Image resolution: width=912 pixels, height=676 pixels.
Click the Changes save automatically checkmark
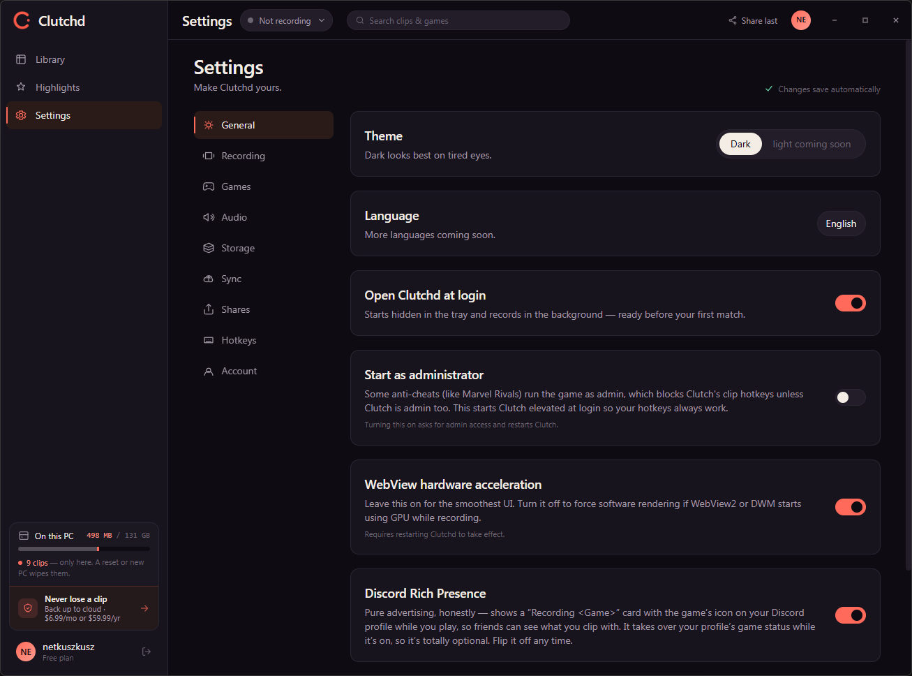(769, 89)
